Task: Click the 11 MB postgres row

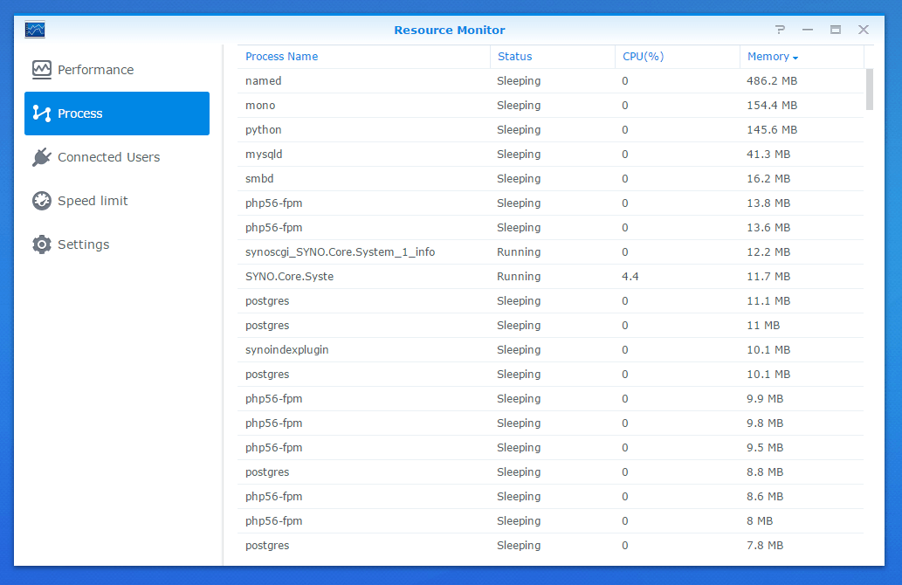Action: point(550,326)
